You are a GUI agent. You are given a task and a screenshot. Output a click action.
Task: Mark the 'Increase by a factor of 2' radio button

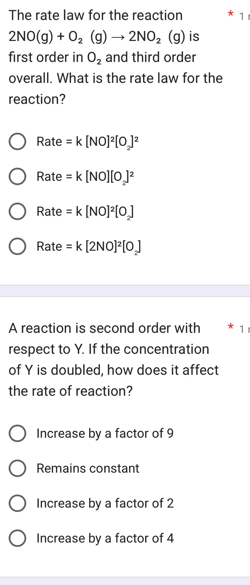(17, 503)
